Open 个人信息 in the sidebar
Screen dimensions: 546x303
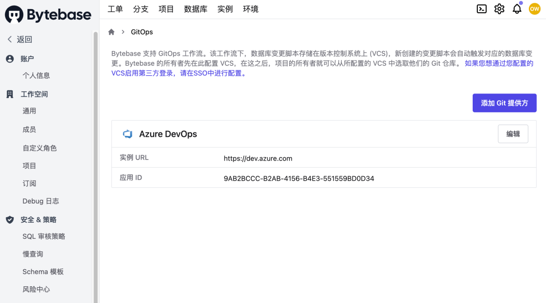36,75
